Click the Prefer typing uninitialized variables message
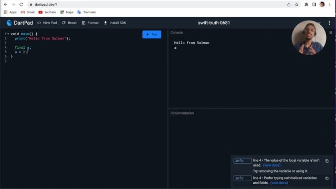This screenshot has height=189, width=336. (x=285, y=180)
